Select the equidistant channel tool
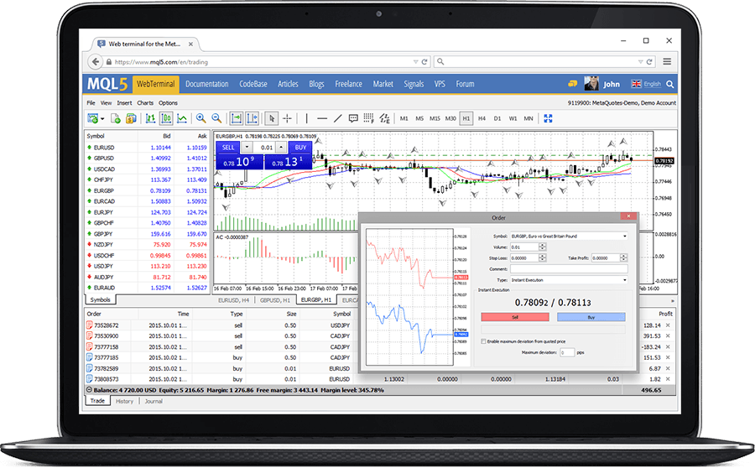 [384, 118]
